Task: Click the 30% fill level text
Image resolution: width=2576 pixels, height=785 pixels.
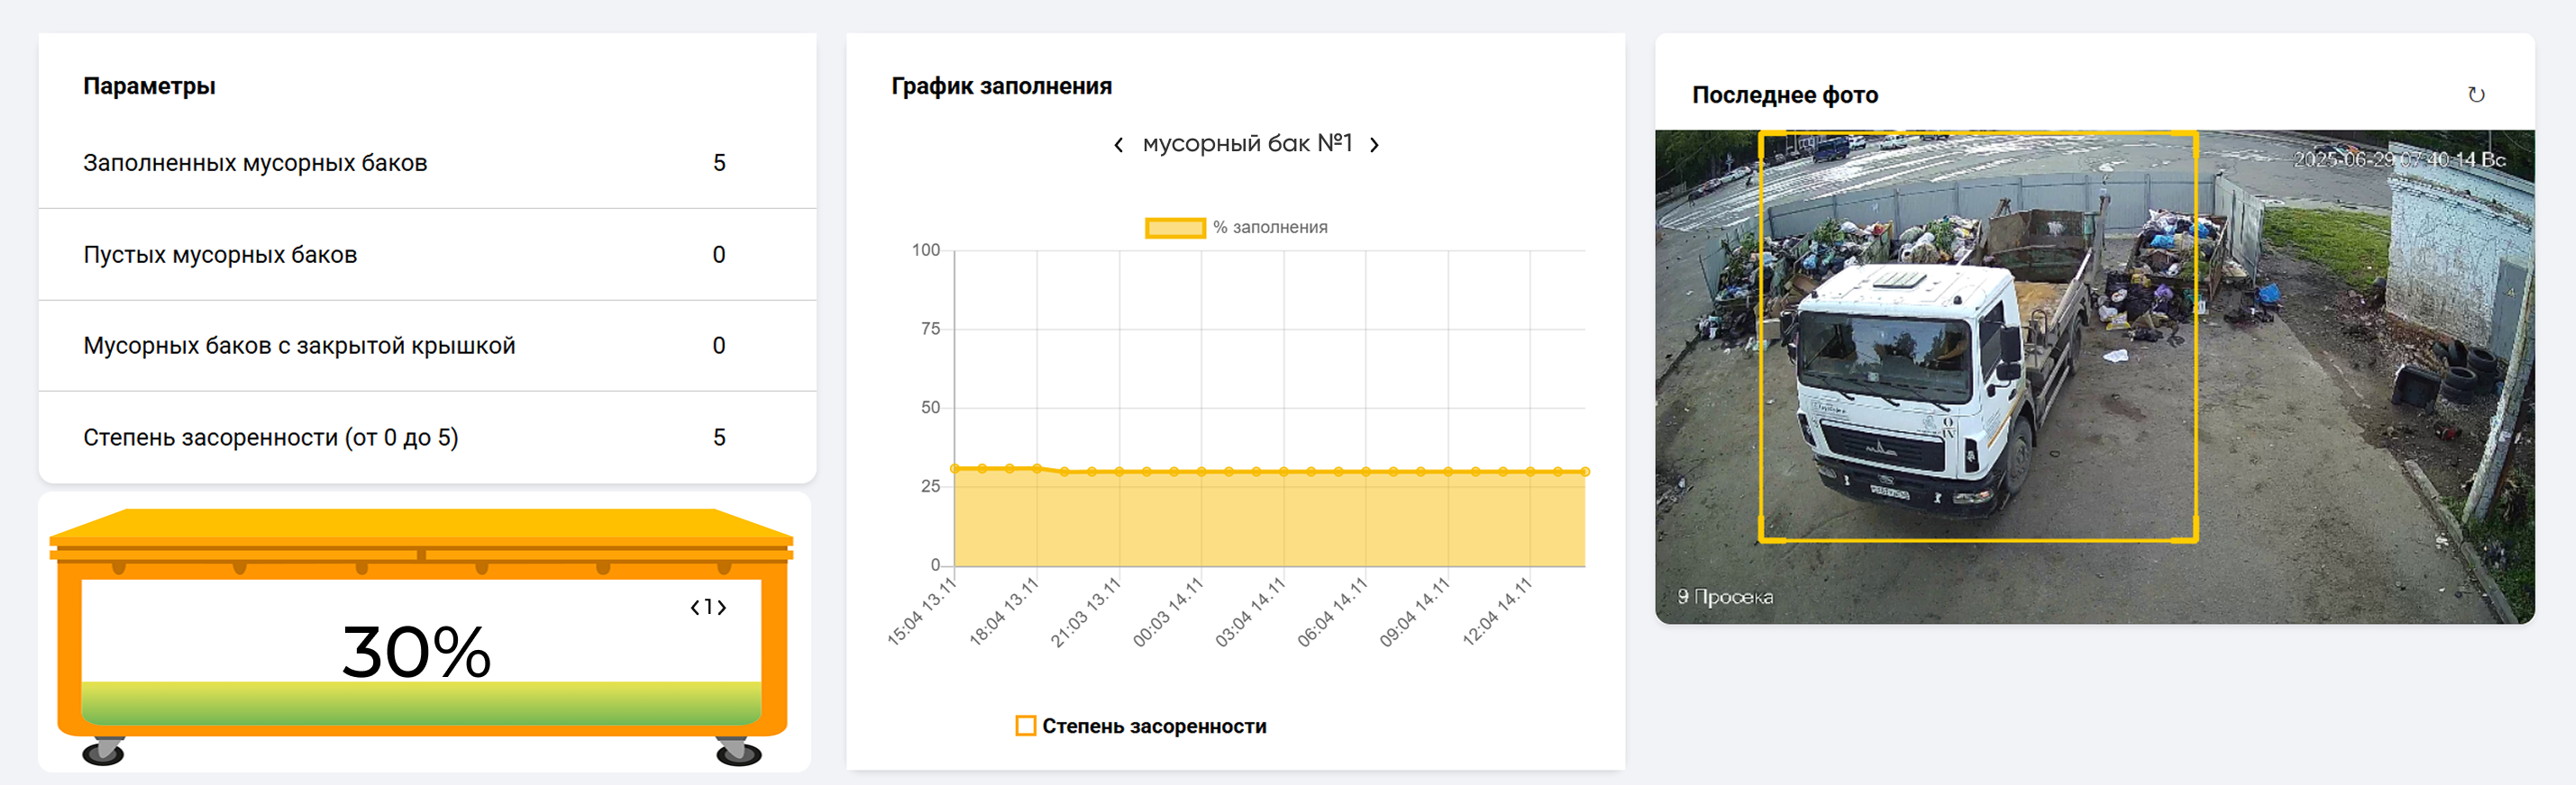Action: click(x=416, y=652)
